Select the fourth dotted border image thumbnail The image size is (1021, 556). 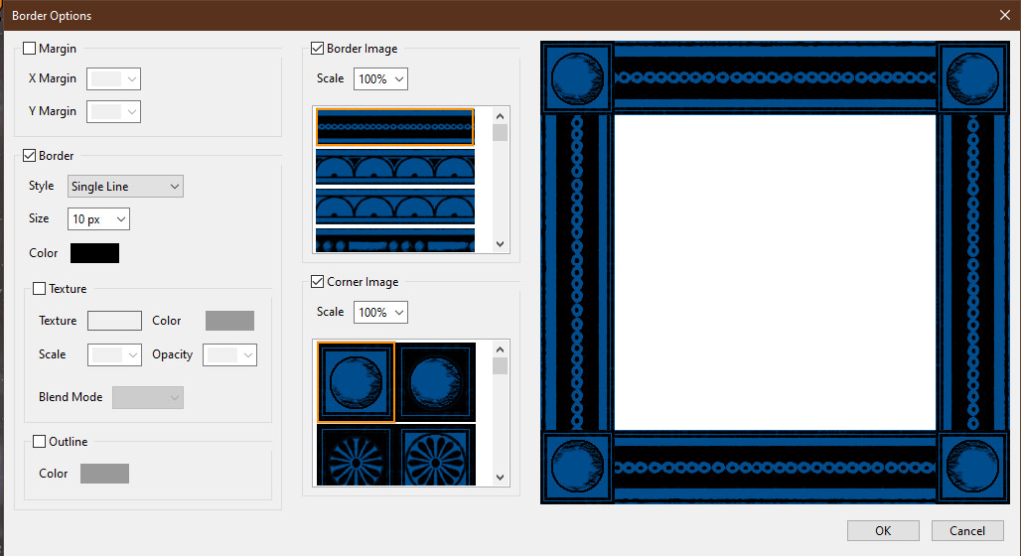click(x=395, y=240)
